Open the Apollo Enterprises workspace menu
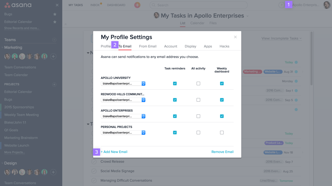 tap(306, 5)
